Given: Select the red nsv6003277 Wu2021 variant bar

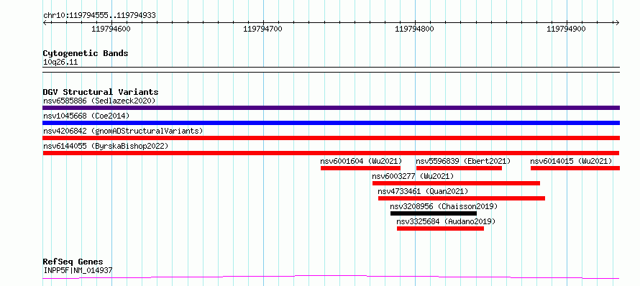Looking at the screenshot, I should pos(457,183).
